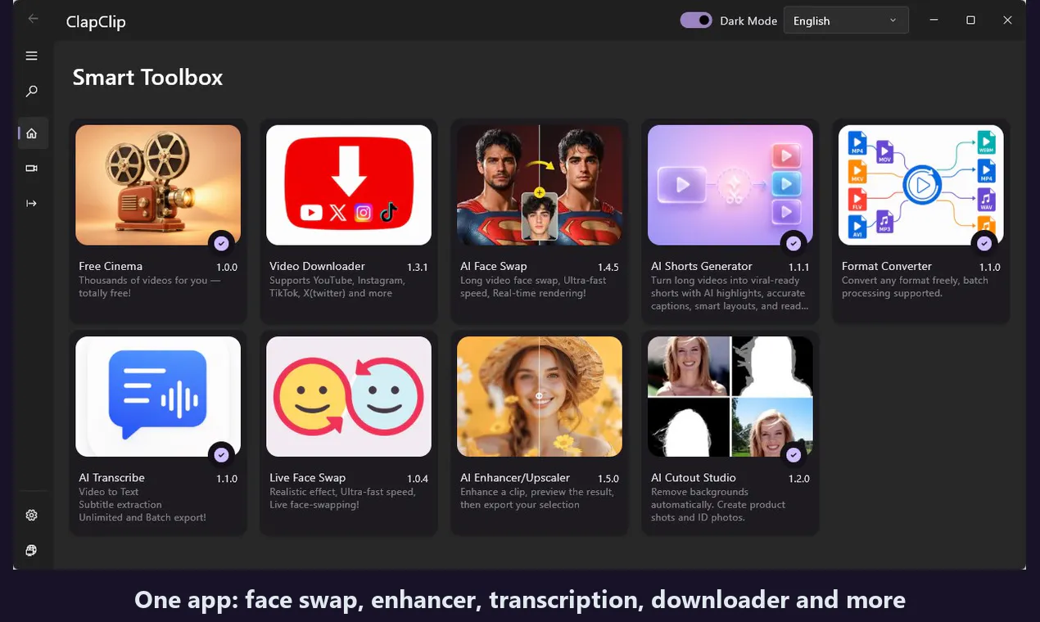Maximize the ClapClip window
This screenshot has width=1040, height=622.
coord(970,20)
